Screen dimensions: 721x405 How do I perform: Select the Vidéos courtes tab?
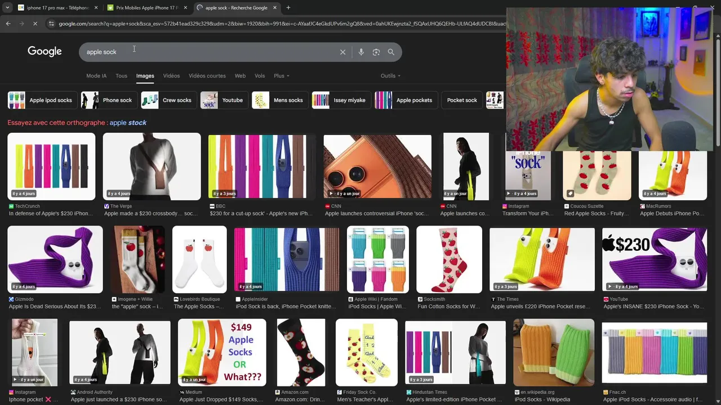coord(207,76)
